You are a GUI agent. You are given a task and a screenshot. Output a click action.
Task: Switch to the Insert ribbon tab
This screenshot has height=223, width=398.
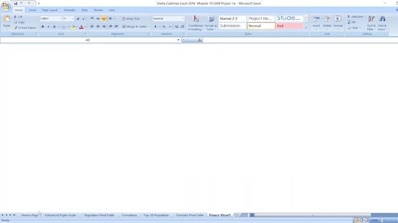32,10
